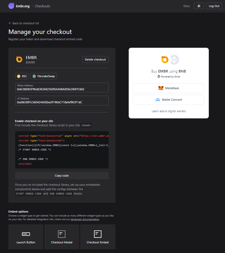The height and width of the screenshot is (253, 225).
Task: Connect with MetaMask
Action: pos(169,88)
